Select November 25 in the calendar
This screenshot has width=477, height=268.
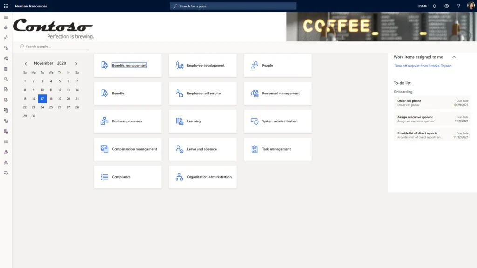pos(51,107)
